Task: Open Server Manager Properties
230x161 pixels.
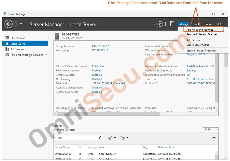Action: coord(201,50)
